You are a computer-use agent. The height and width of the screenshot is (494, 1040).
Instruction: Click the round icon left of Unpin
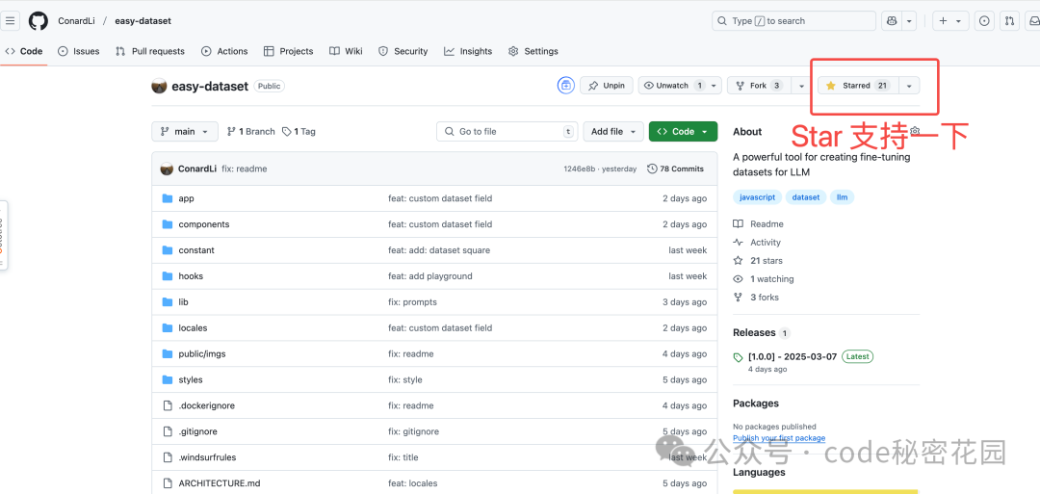(566, 86)
